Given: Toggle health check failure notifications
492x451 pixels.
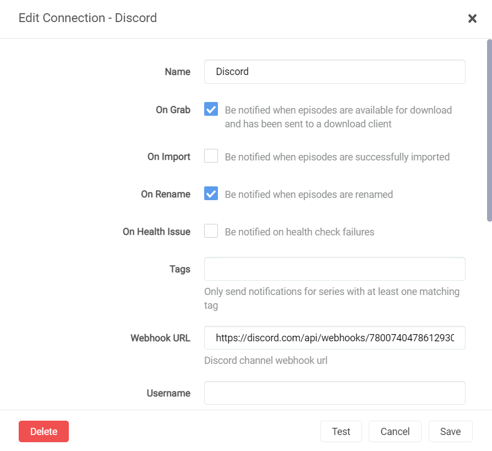Looking at the screenshot, I should (211, 231).
